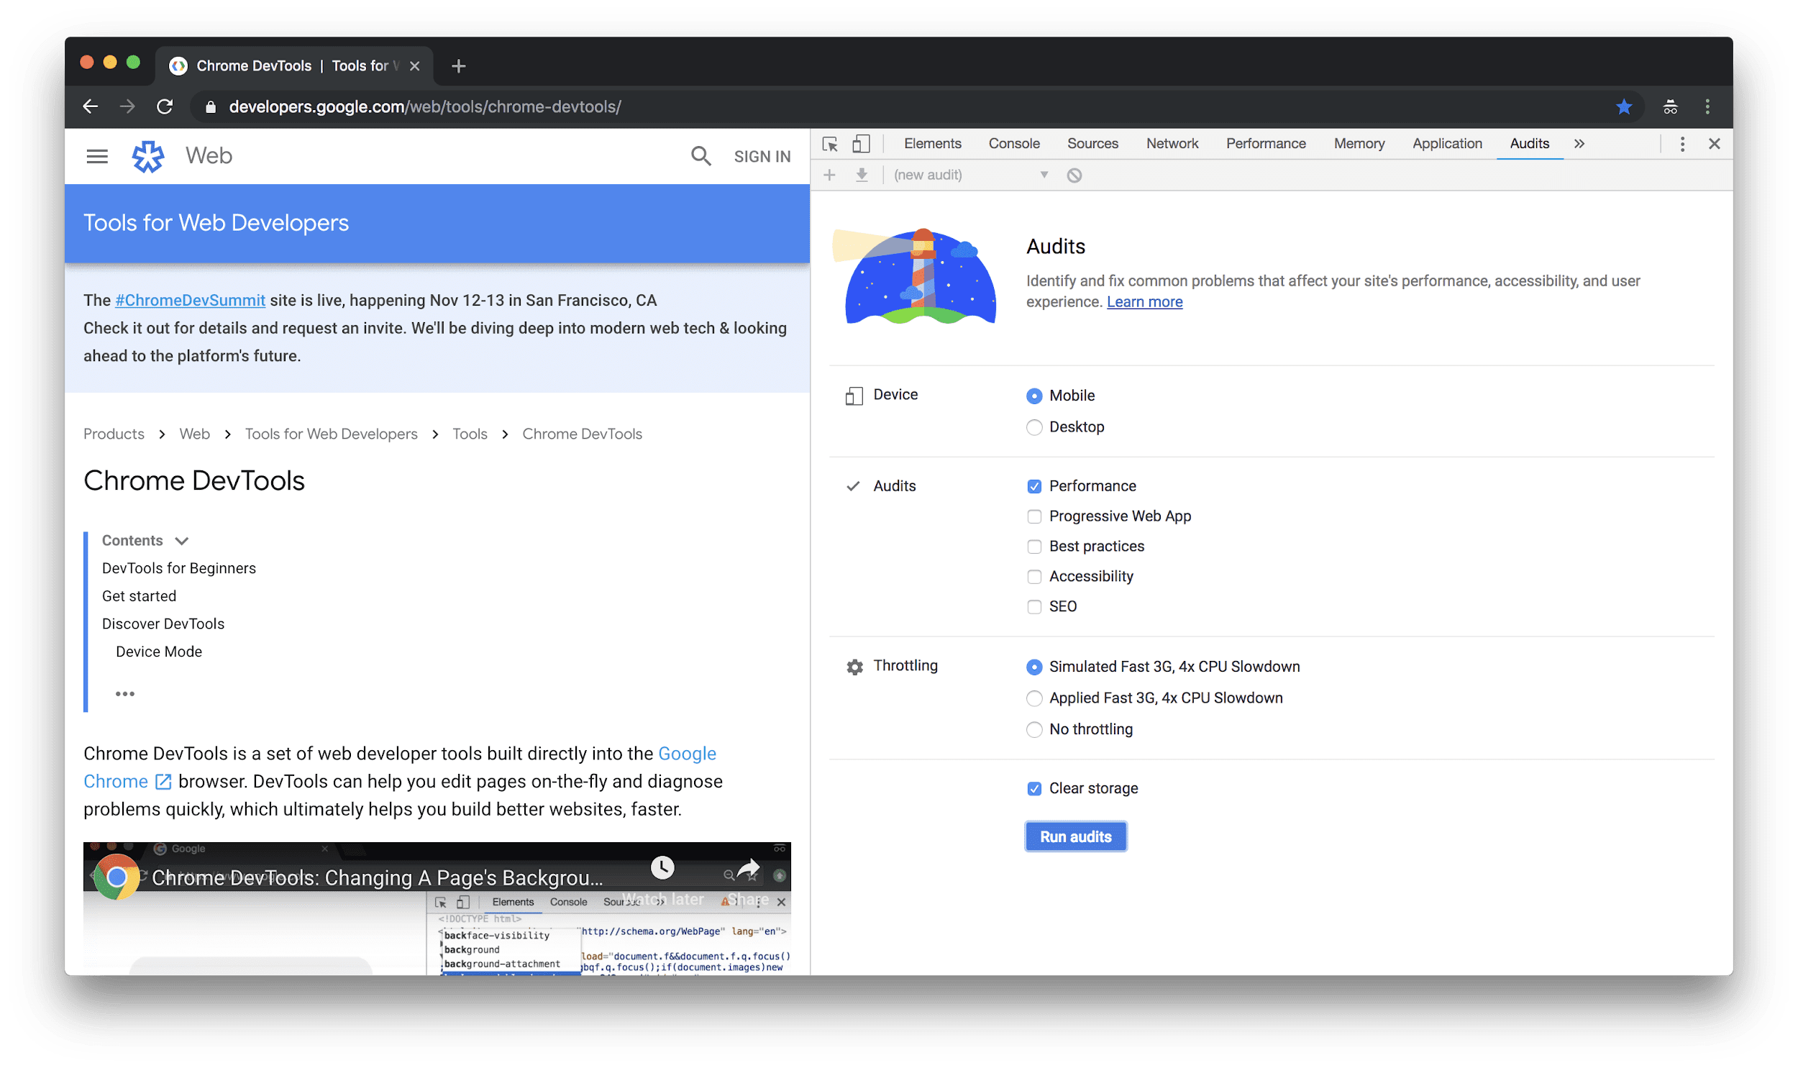Select Mobile device option

coord(1035,396)
